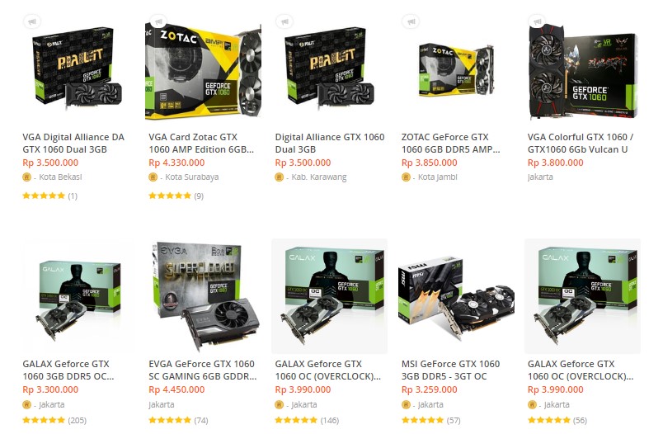Click the gold seller badge beside Kota Surabaya
The image size is (663, 434).
pyautogui.click(x=153, y=177)
